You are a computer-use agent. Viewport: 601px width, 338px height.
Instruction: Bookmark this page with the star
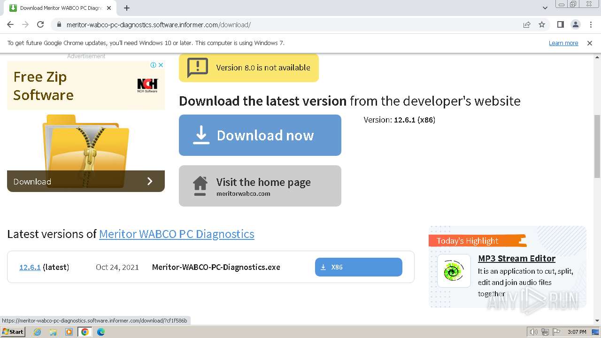542,24
